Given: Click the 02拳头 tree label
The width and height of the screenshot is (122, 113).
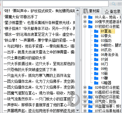Looking at the screenshot, I should click(106, 36).
